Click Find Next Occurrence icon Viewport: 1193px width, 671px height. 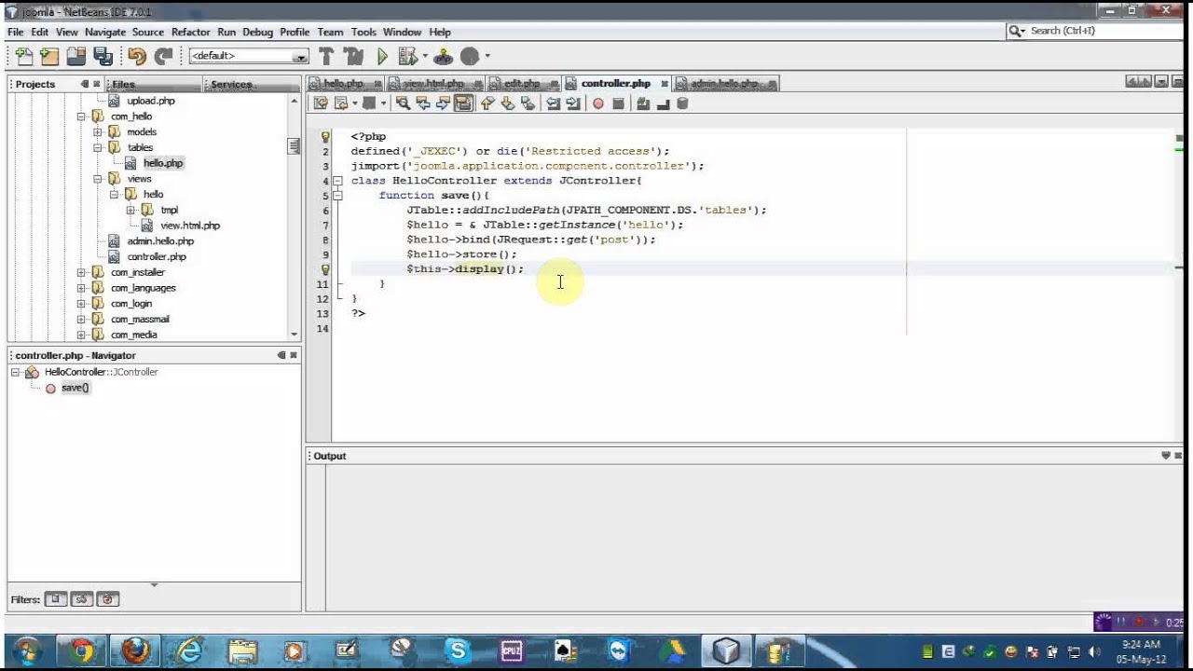coord(443,103)
